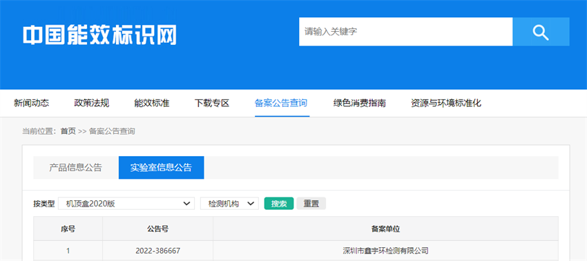Select the 深圳市鑫宇环检测有限公司 table entry

(385, 251)
